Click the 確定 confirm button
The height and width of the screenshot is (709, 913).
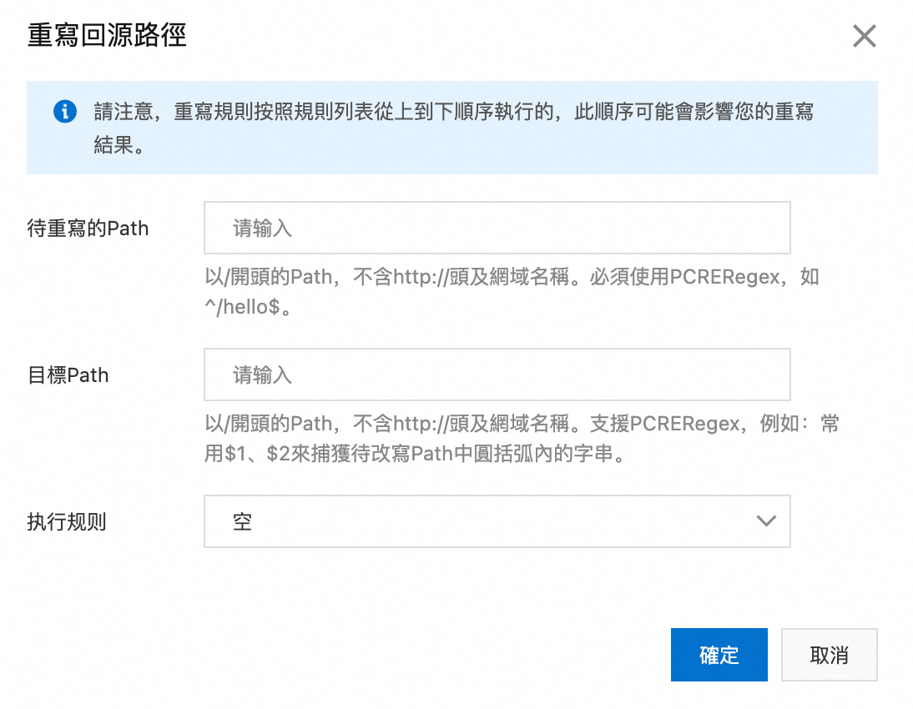pyautogui.click(x=719, y=655)
